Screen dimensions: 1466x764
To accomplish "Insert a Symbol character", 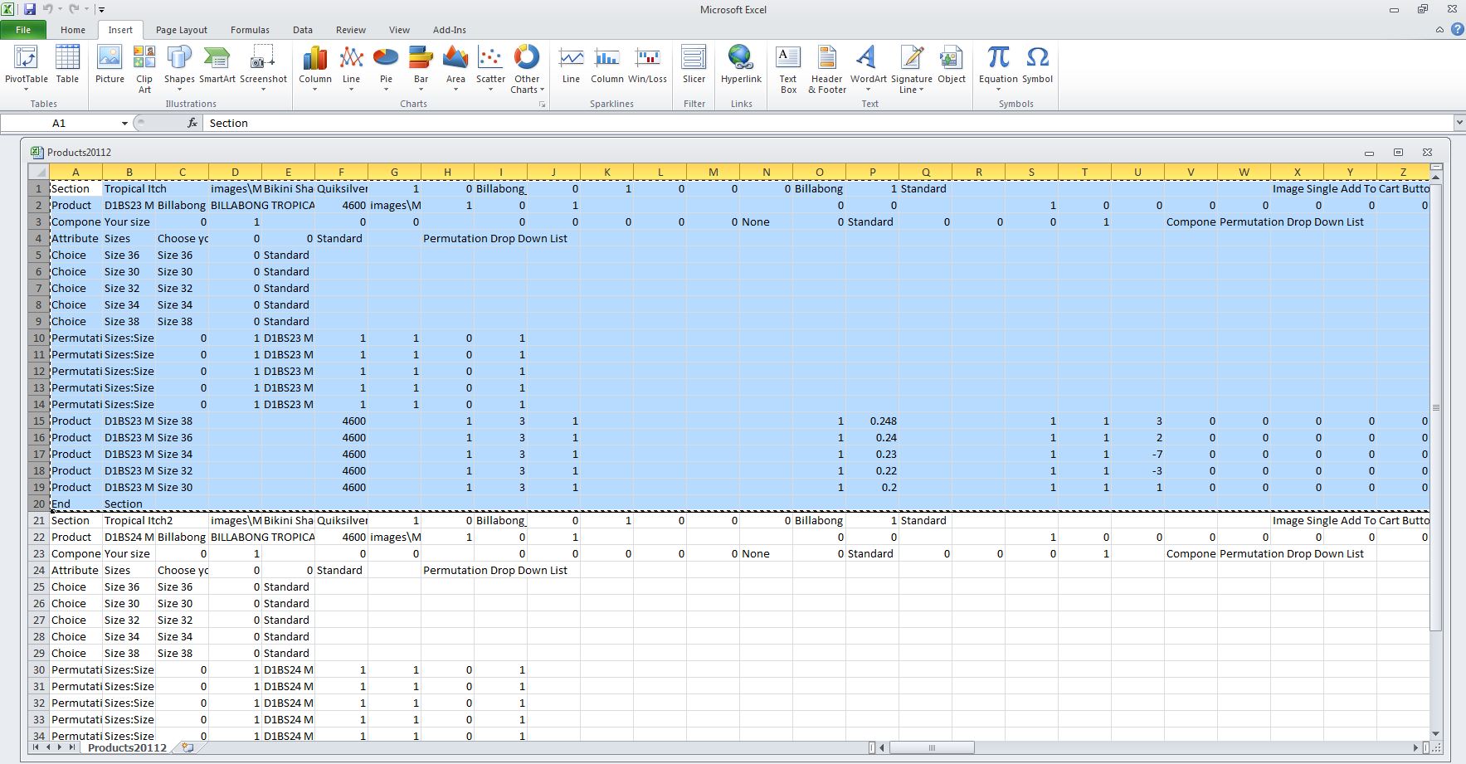I will 1037,66.
